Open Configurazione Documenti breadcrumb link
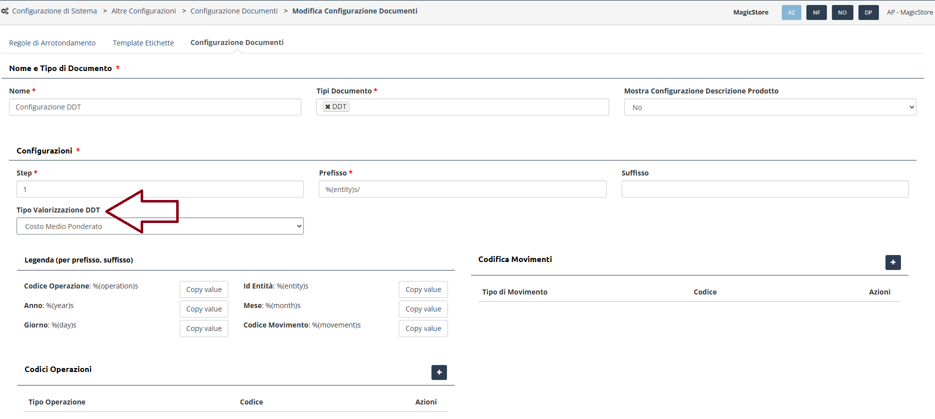This screenshot has height=419, width=935. point(234,11)
